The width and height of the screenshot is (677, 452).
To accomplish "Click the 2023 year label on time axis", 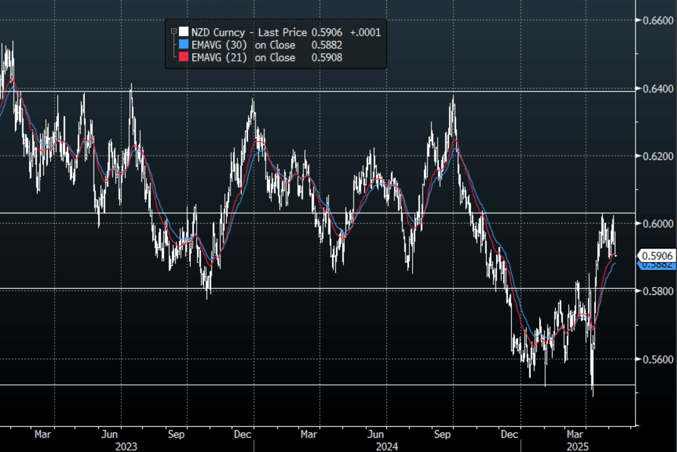I will (127, 446).
